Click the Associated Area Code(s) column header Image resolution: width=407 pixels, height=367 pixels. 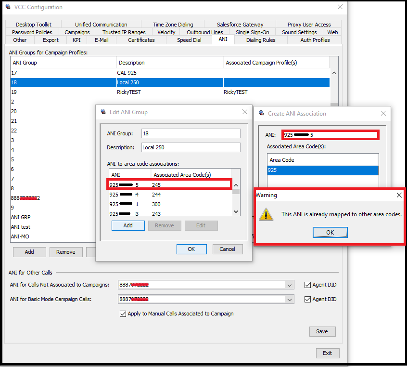[191, 175]
